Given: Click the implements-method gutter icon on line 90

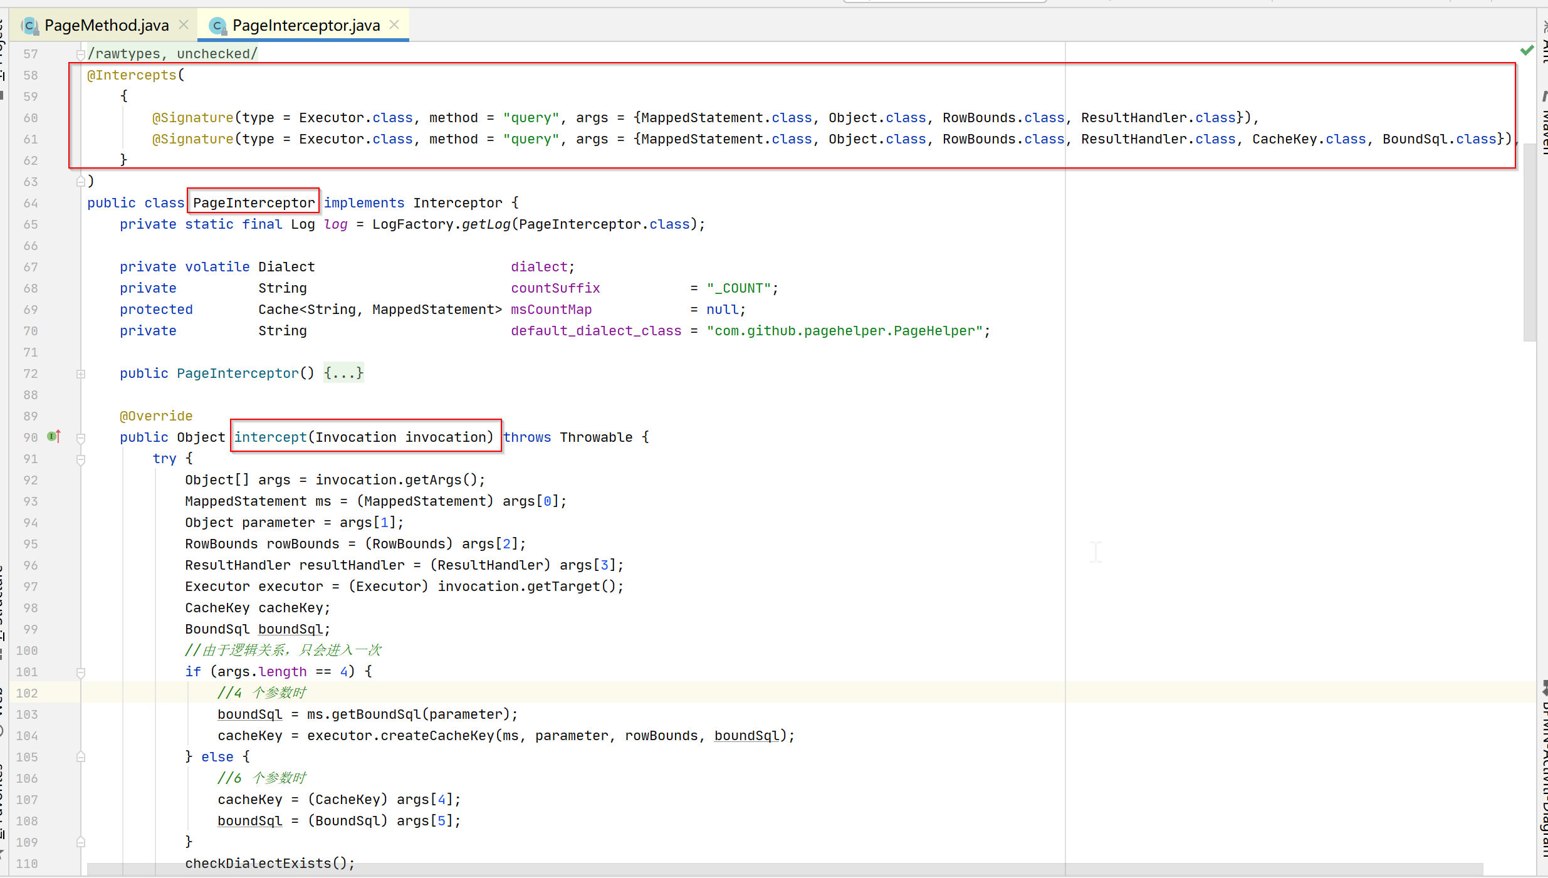Looking at the screenshot, I should (x=54, y=436).
